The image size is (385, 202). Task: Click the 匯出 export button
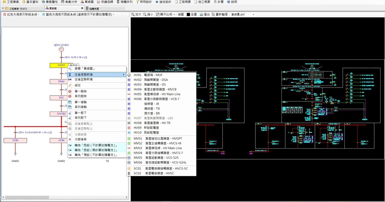(x=205, y=15)
